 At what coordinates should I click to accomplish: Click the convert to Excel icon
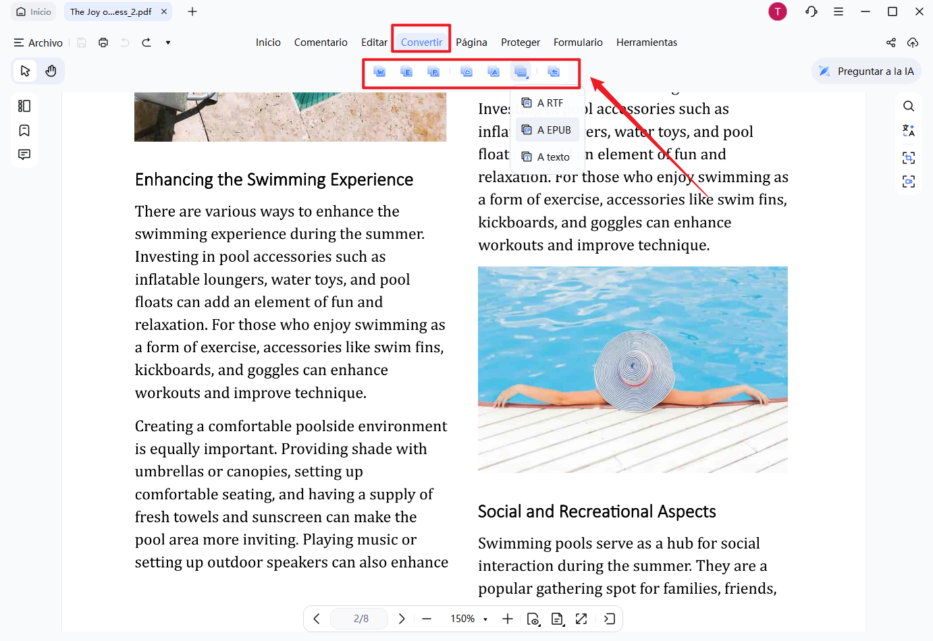coord(406,72)
